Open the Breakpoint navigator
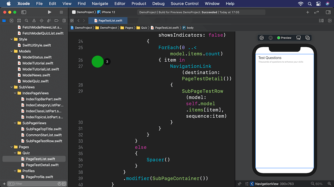334x187 pixels. [57, 20]
